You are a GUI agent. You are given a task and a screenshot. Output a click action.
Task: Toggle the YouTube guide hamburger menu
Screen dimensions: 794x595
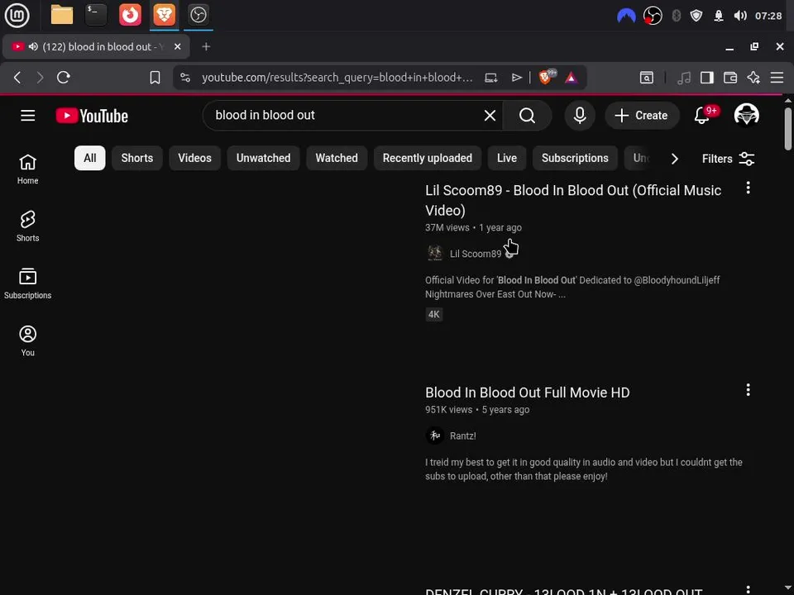tap(28, 116)
